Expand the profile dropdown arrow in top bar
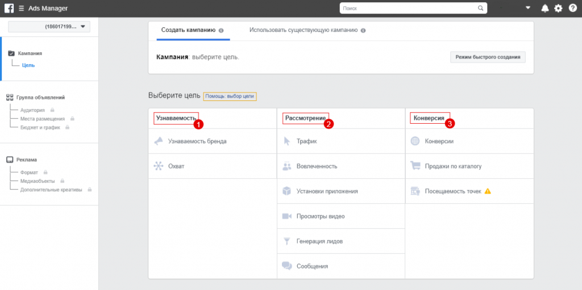The height and width of the screenshot is (290, 582). click(528, 8)
